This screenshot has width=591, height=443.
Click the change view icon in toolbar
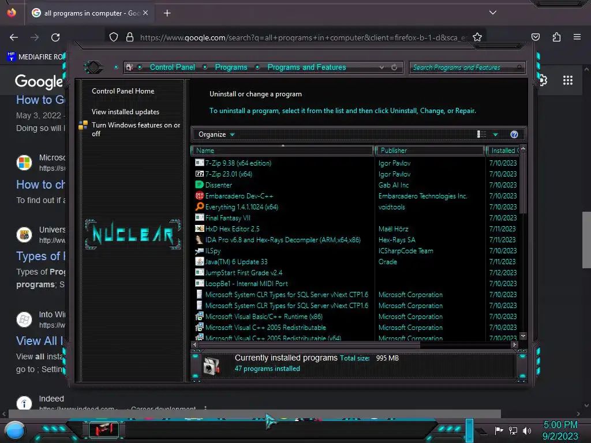click(481, 134)
